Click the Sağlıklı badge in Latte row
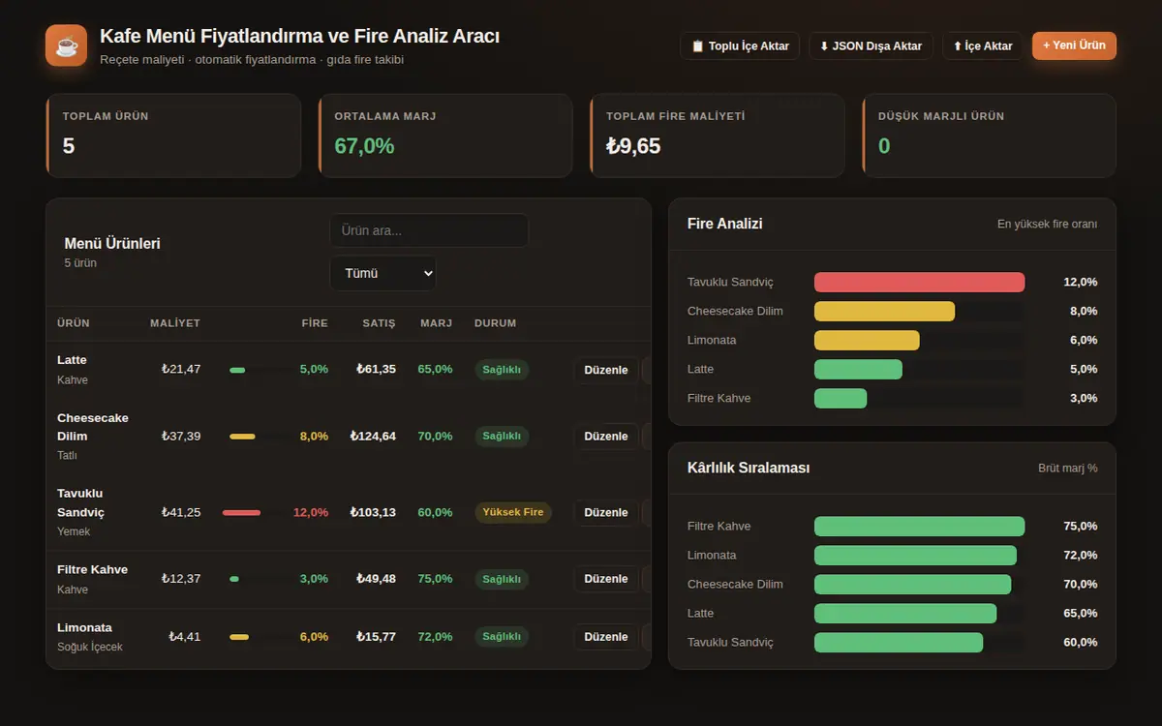This screenshot has width=1162, height=726. (502, 370)
